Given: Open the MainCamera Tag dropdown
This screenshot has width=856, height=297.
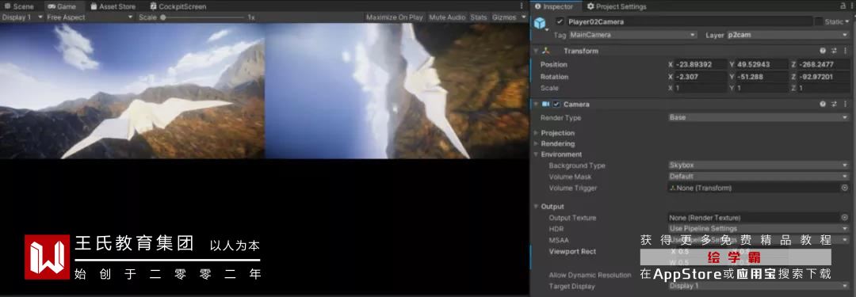Looking at the screenshot, I should (632, 35).
